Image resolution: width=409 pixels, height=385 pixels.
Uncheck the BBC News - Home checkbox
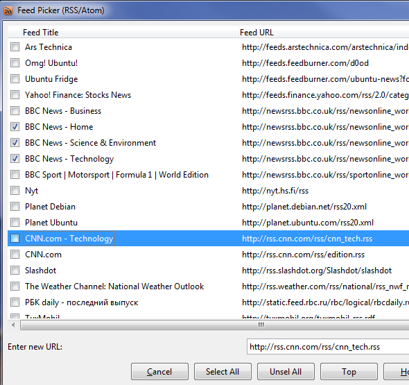pos(15,127)
